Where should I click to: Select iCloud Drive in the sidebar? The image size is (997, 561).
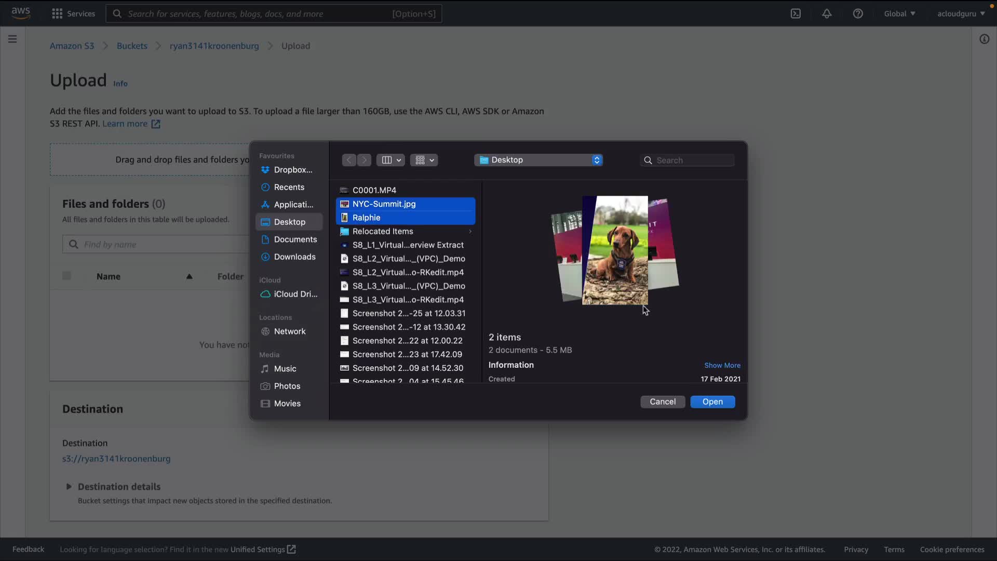pos(295,294)
